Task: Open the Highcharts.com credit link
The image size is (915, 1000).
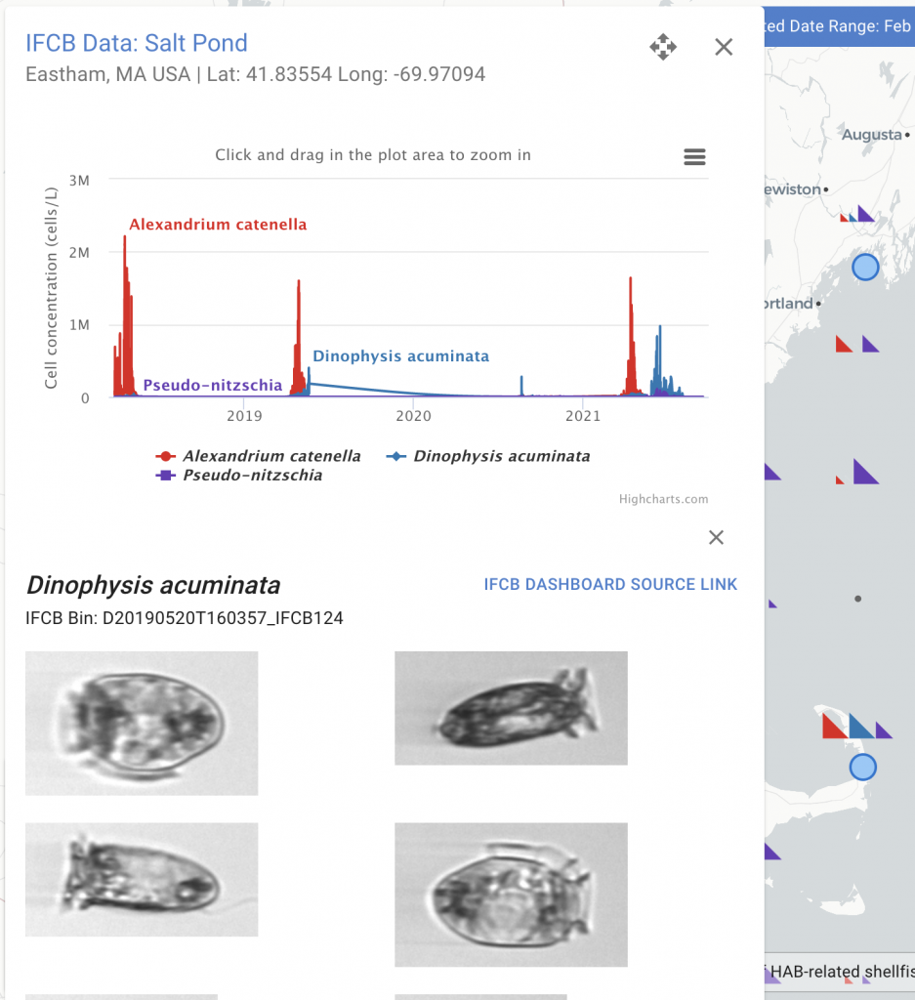Action: [x=663, y=499]
